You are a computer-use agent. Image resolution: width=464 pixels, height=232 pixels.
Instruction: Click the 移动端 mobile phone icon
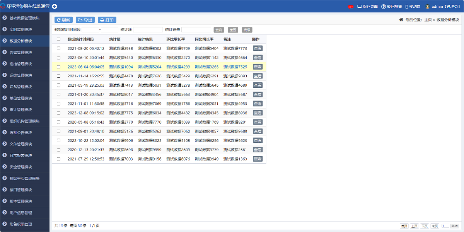pos(406,7)
